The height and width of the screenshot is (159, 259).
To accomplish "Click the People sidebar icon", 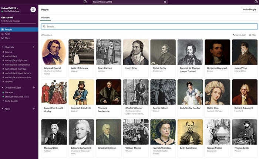I will coord(3,30).
